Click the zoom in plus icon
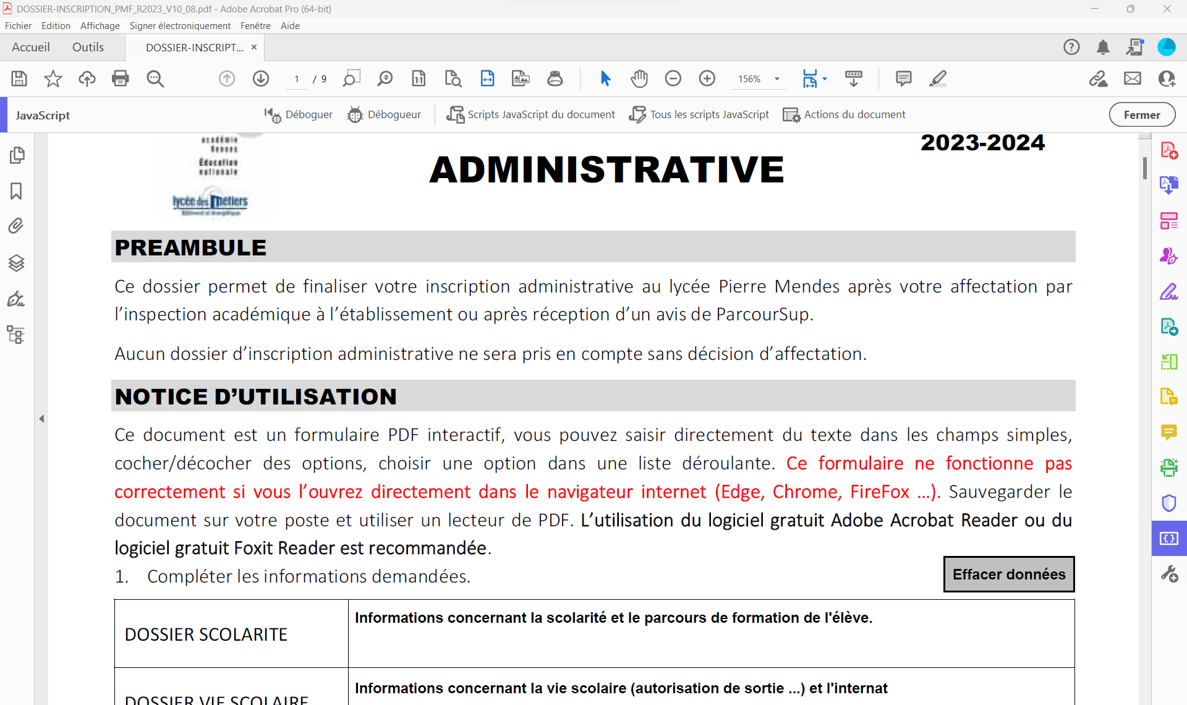Image resolution: width=1187 pixels, height=705 pixels. pyautogui.click(x=707, y=79)
